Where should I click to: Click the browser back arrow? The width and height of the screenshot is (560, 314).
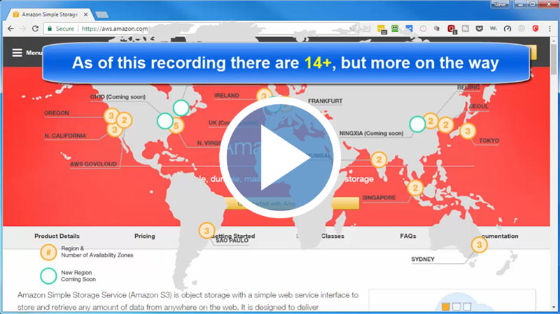[x=10, y=29]
